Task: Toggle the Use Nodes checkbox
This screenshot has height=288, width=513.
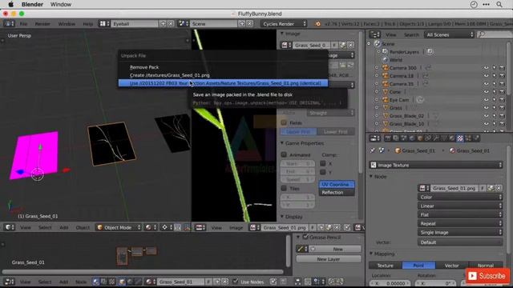Action: point(235,282)
